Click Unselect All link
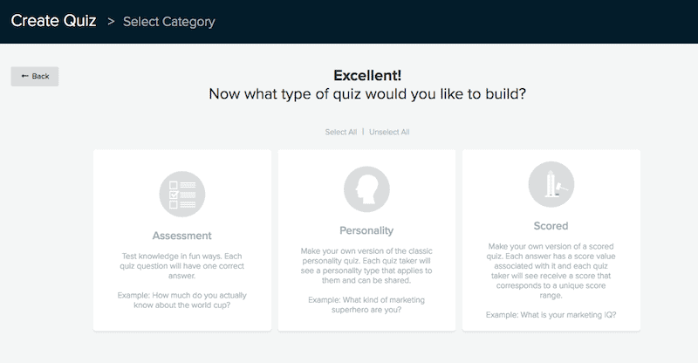Screen dimensions: 698x363 coord(389,132)
